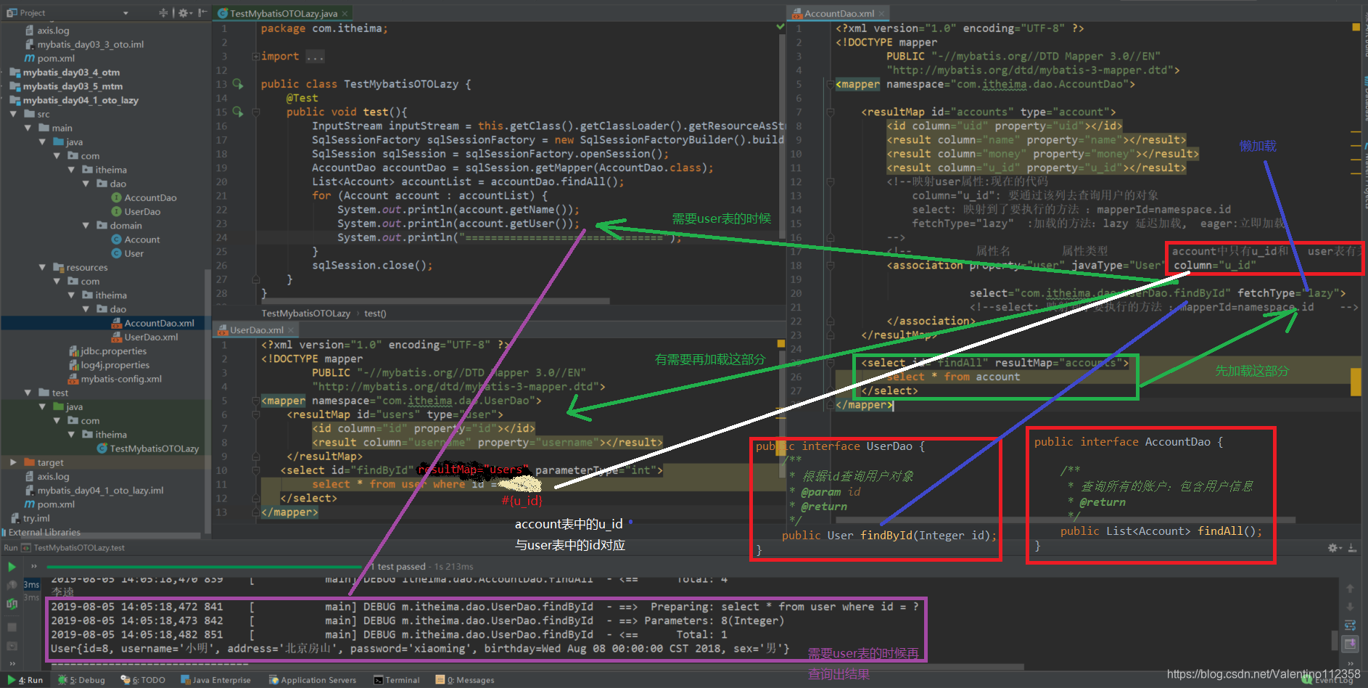Open mybatis-config.xml file
The image size is (1368, 688).
(x=115, y=379)
